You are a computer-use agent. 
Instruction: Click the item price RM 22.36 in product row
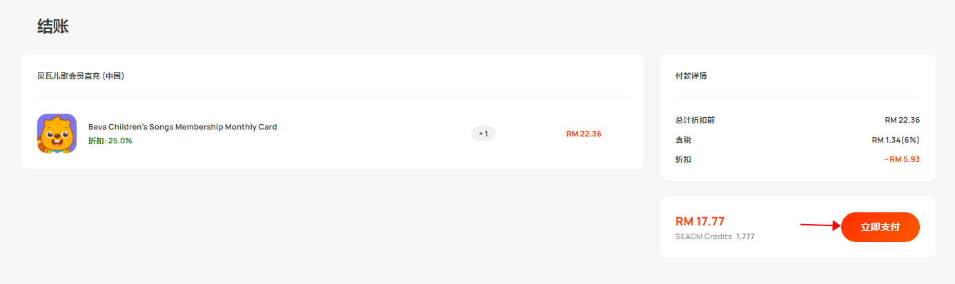[x=584, y=134]
